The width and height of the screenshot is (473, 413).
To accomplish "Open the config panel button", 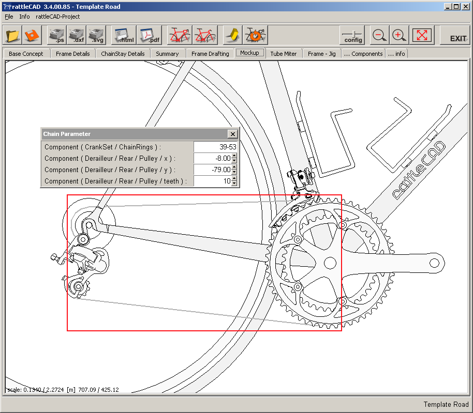I will point(352,35).
